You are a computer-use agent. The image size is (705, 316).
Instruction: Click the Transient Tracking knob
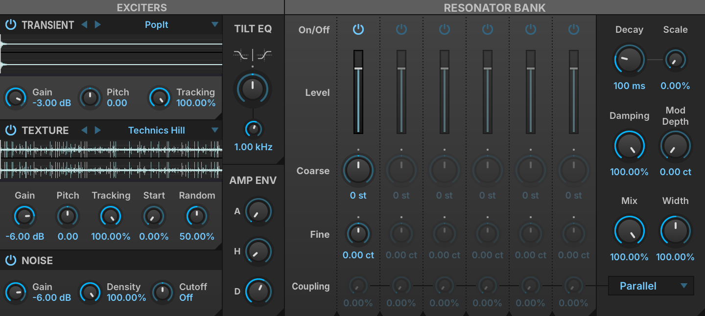coord(160,98)
